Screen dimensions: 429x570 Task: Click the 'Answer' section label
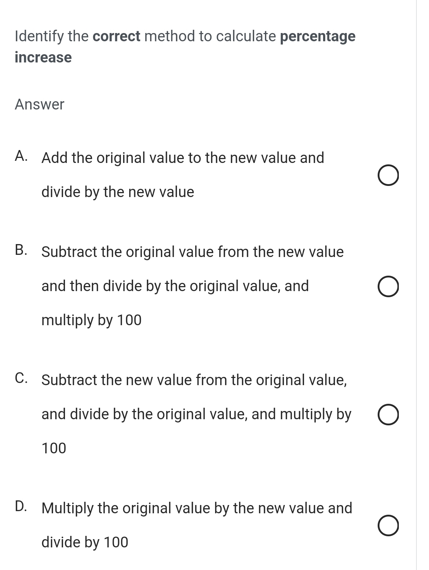(39, 104)
